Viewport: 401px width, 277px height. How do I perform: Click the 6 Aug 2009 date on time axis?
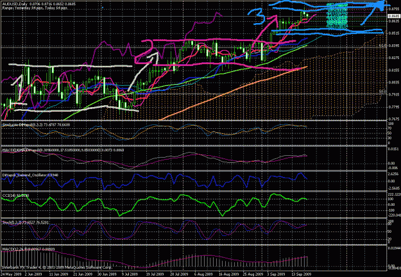coord(203,274)
